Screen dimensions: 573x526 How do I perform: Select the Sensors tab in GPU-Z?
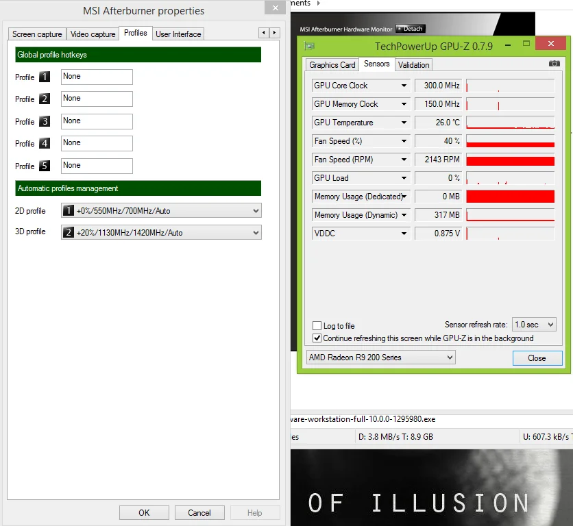377,64
